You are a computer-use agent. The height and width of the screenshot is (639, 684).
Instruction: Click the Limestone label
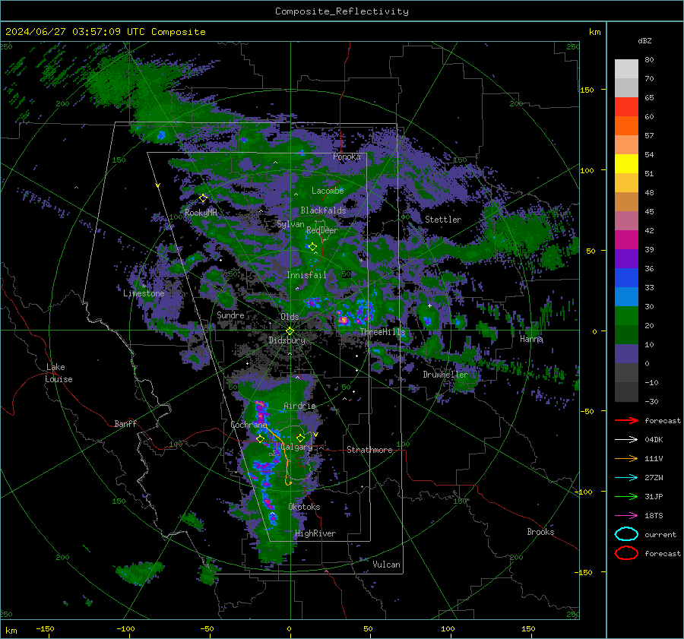(x=144, y=293)
